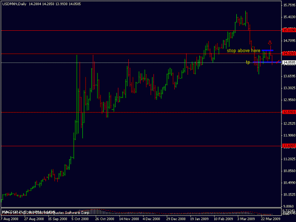Click the 9.8060 price axis value
Screen dimensions: 296x222
tap(289, 206)
